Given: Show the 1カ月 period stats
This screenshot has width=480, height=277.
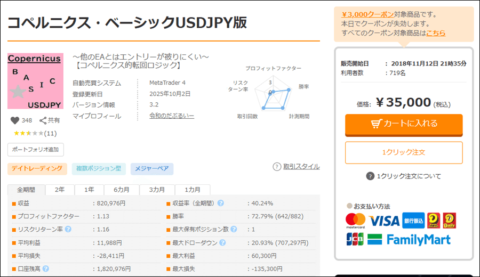Looking at the screenshot, I should click(193, 190).
